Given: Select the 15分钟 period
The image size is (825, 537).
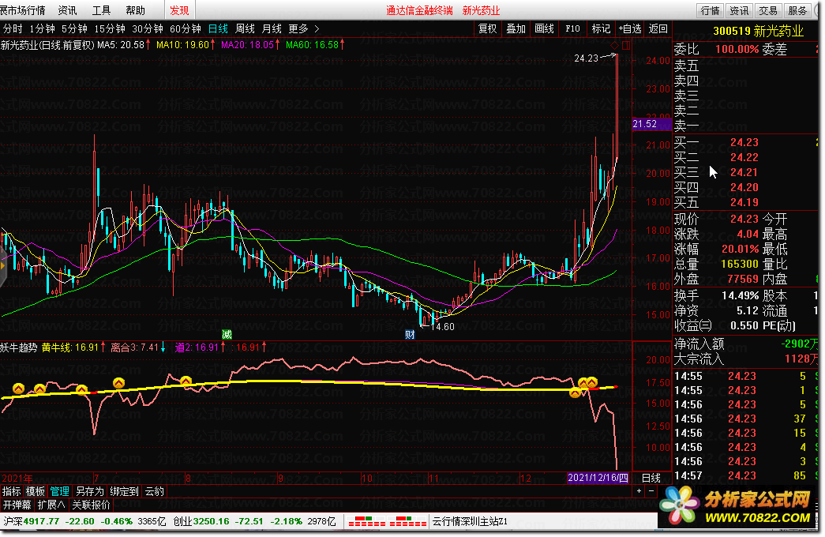Looking at the screenshot, I should coord(110,28).
